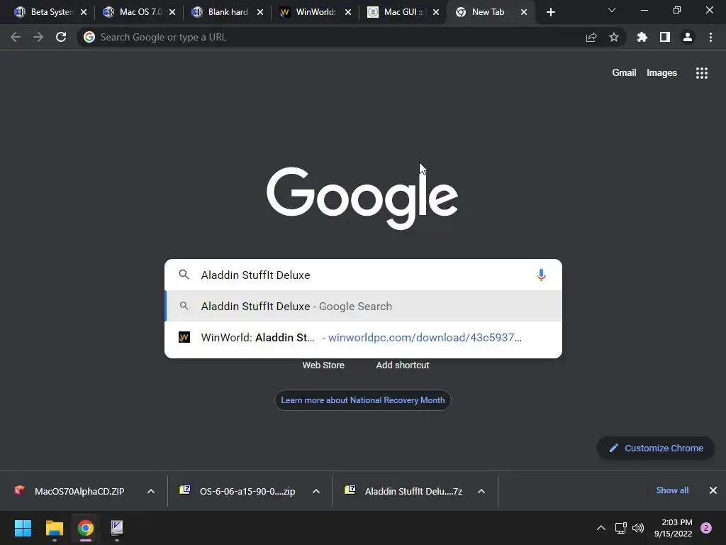
Task: Click Customize Chrome button
Action: coord(656,448)
